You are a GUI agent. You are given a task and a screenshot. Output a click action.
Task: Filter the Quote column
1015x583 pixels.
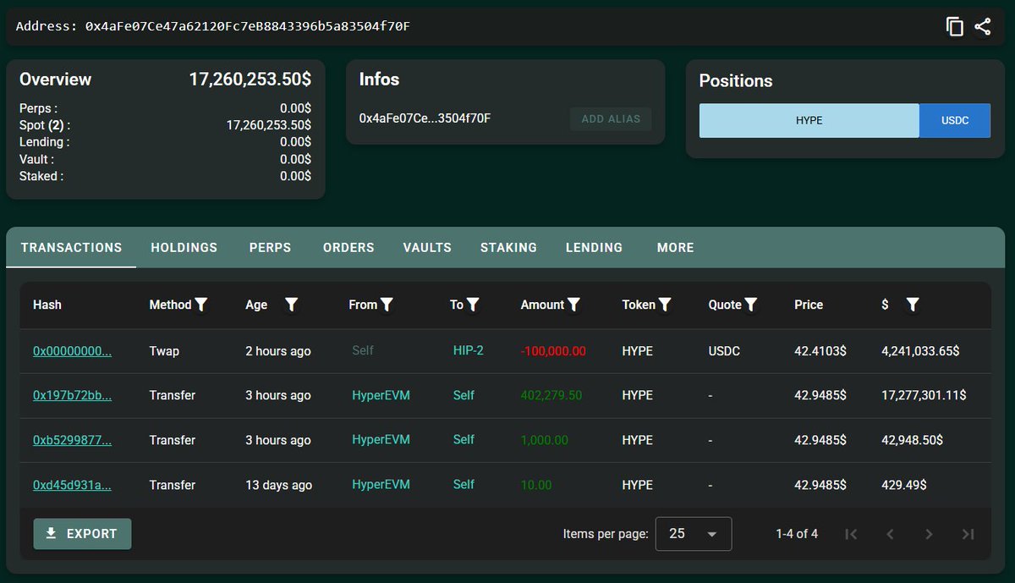pyautogui.click(x=750, y=305)
